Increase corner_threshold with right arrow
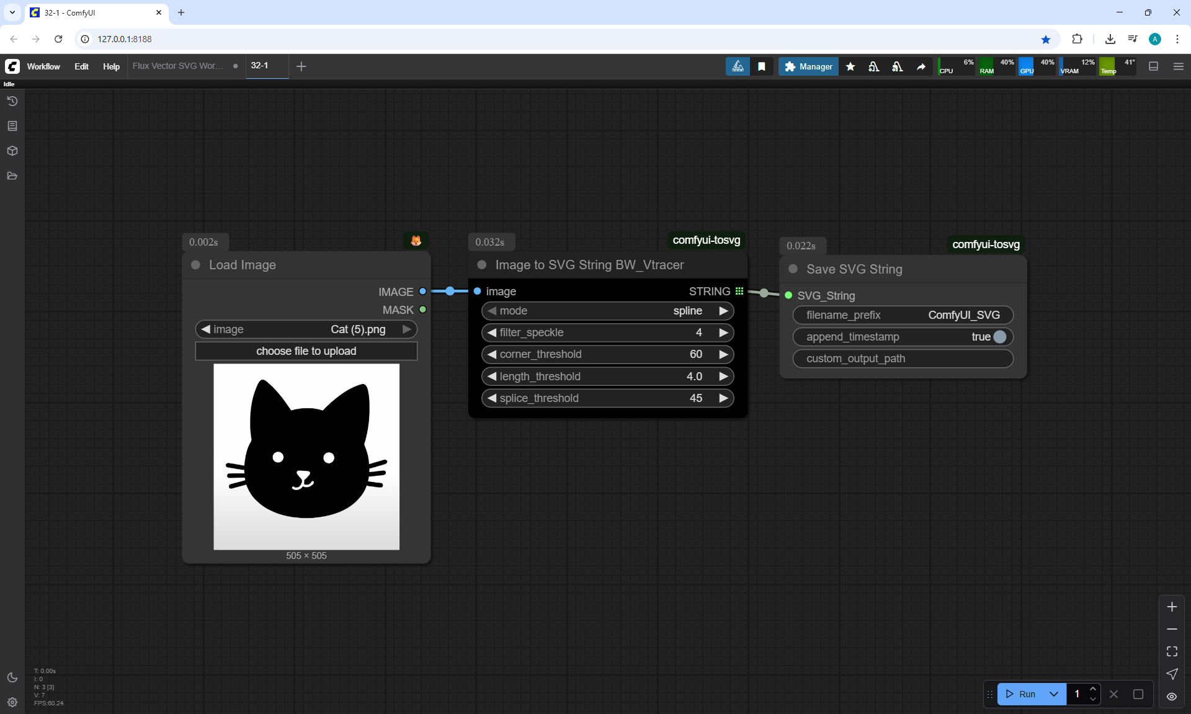Screen dimensions: 1191x714 723,354
